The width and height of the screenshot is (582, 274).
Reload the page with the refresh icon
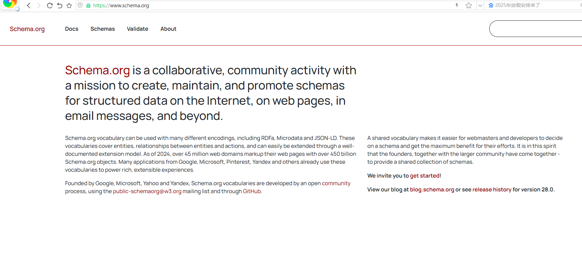click(49, 6)
